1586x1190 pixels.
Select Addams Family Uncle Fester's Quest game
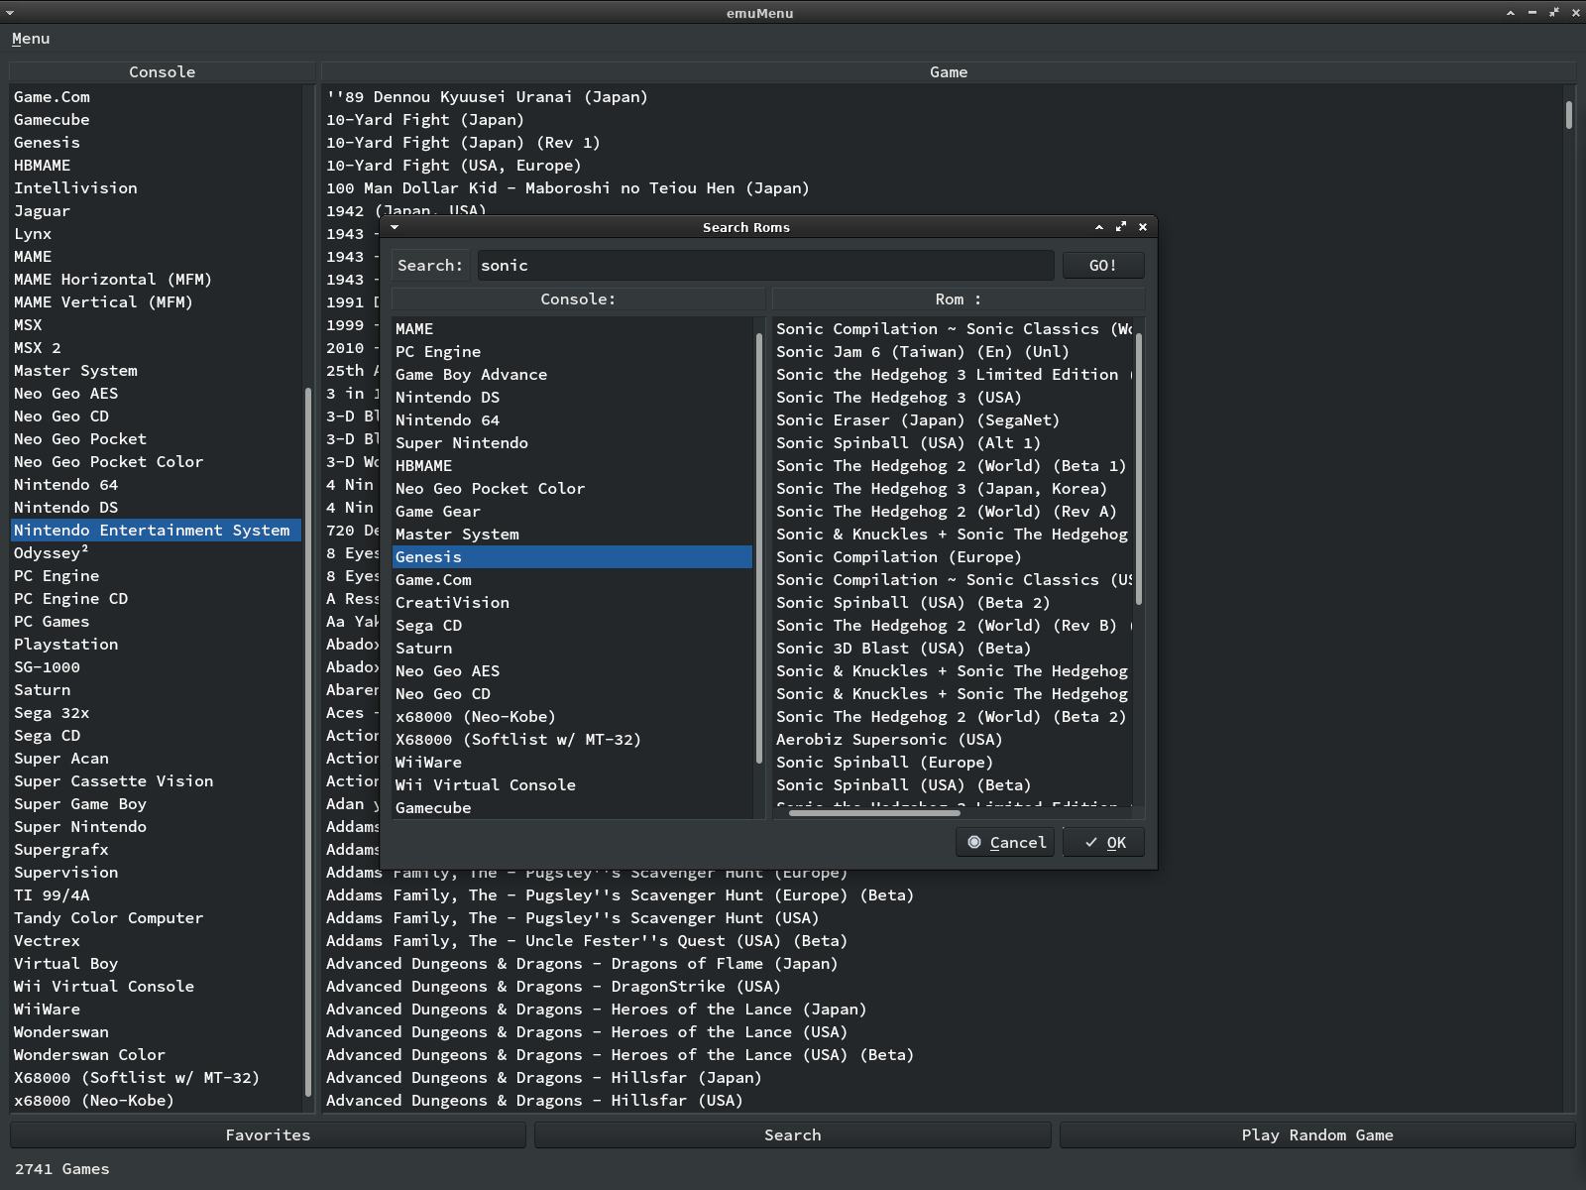click(942, 941)
